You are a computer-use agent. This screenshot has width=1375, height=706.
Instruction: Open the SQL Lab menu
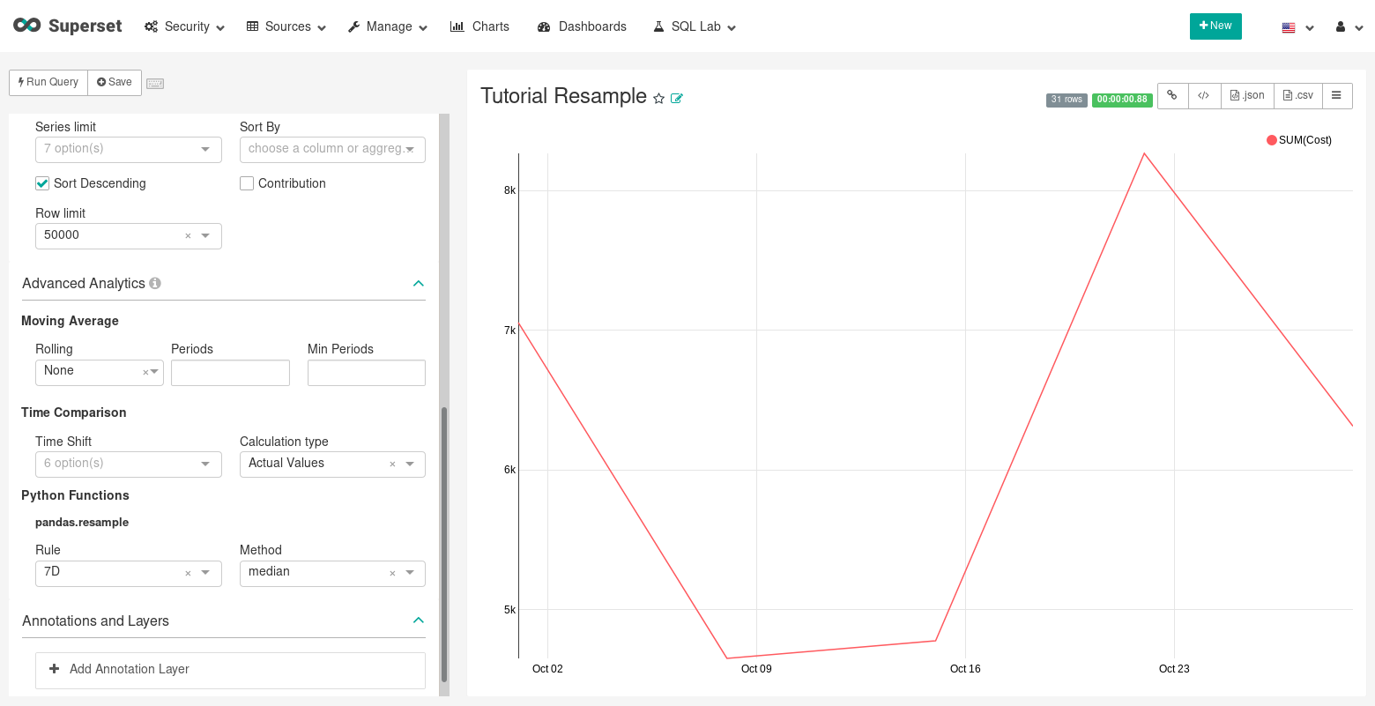695,26
